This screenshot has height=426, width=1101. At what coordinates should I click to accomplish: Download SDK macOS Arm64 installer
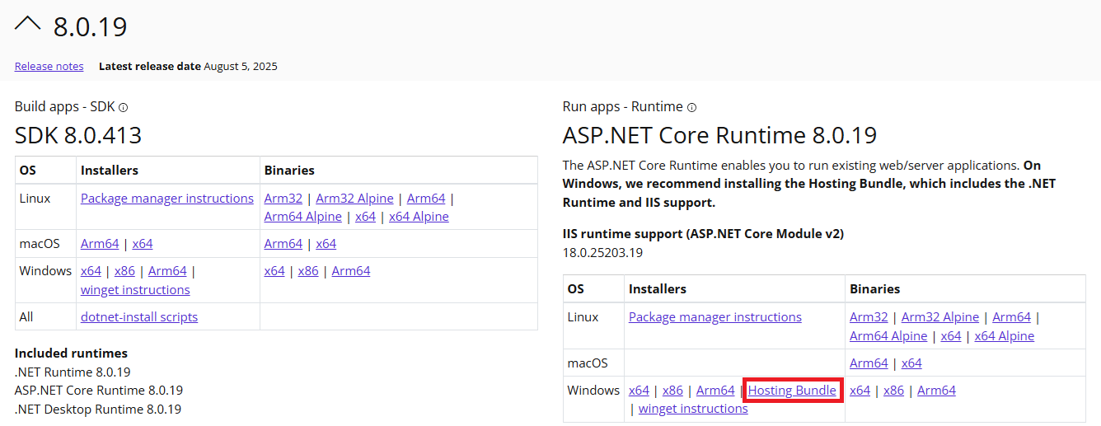[x=100, y=244]
